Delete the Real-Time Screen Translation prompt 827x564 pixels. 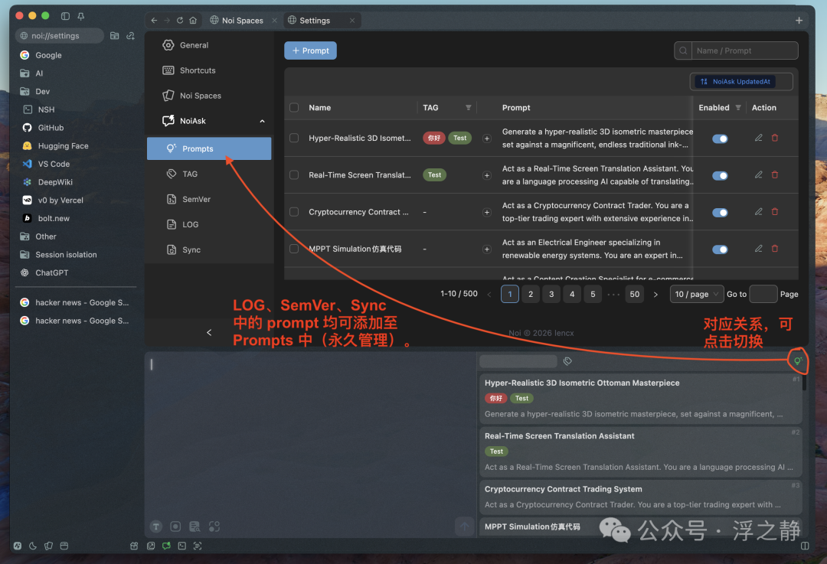tap(775, 174)
